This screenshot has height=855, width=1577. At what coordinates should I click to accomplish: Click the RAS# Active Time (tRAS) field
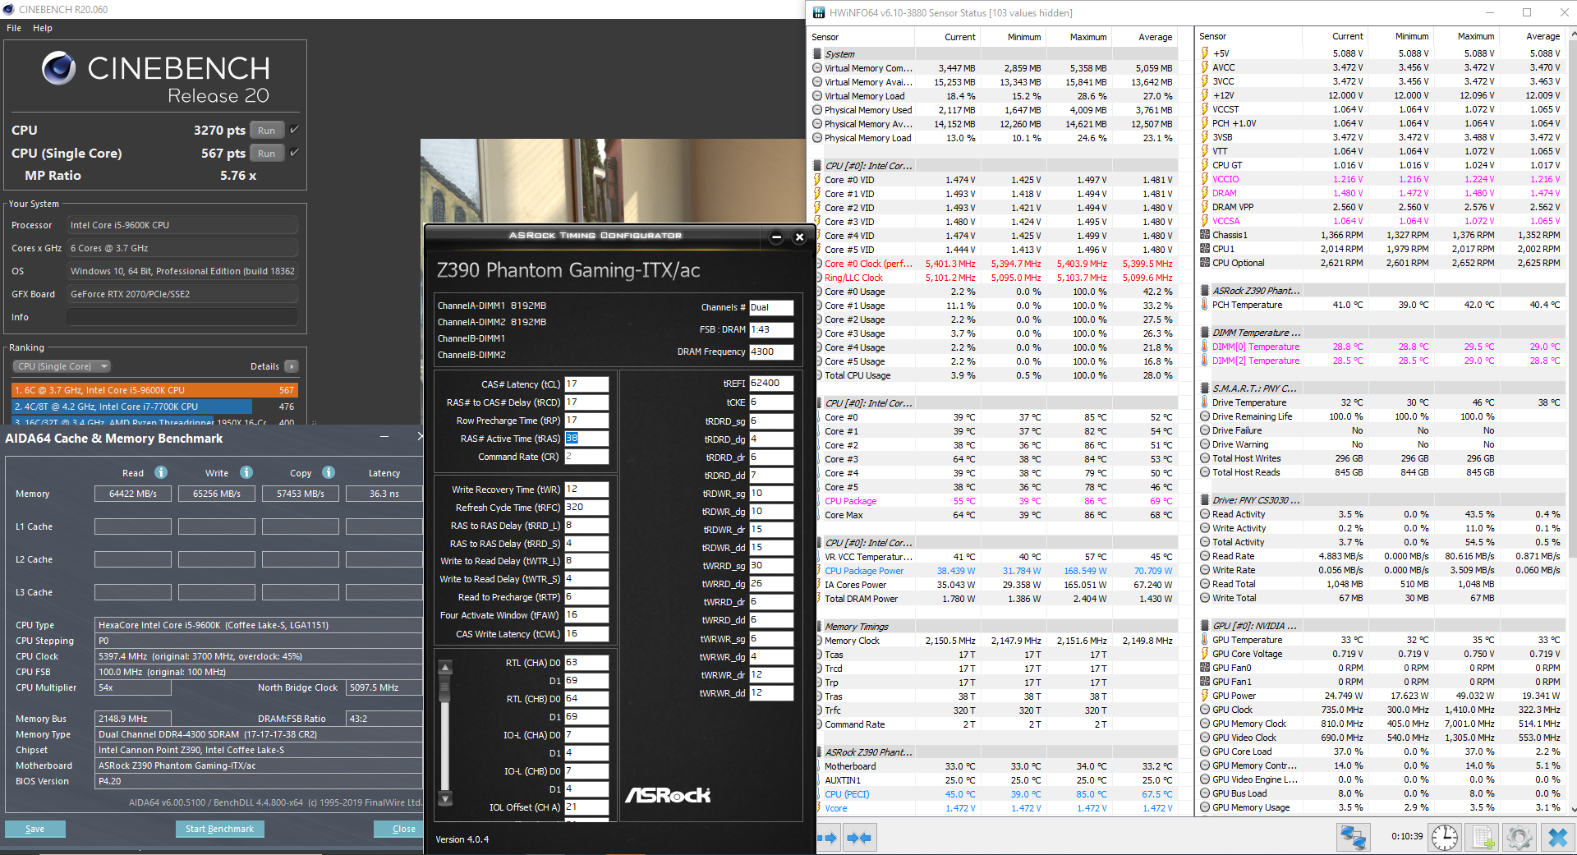pos(586,439)
